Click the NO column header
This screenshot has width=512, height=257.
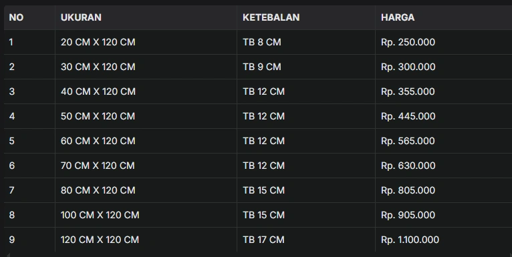(29, 17)
